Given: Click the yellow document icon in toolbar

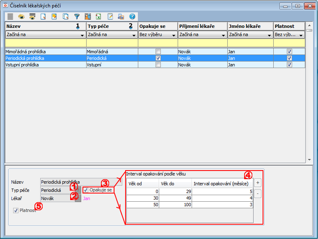Looking at the screenshot, I should (54, 17).
